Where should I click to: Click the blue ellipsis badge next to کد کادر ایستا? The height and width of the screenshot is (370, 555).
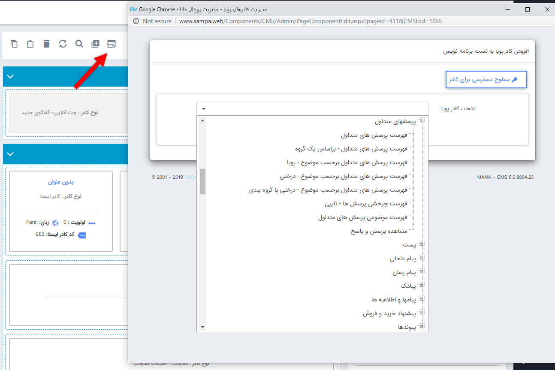pyautogui.click(x=81, y=235)
